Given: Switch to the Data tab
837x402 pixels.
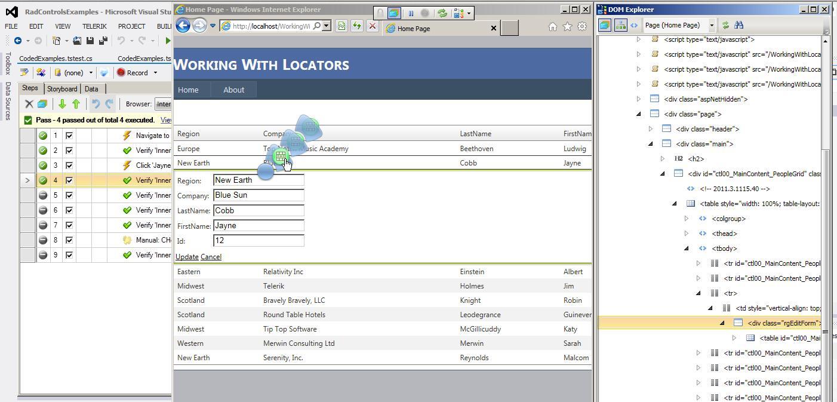Looking at the screenshot, I should (x=91, y=89).
